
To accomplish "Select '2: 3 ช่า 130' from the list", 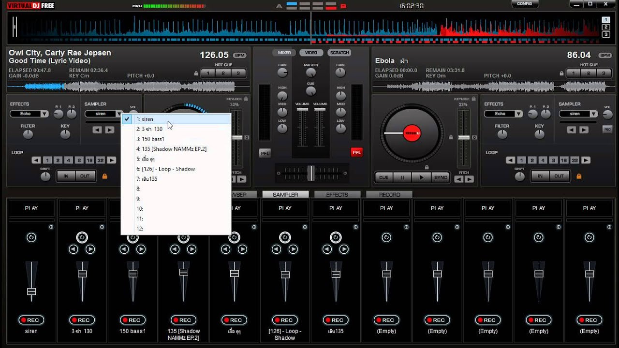I will 176,129.
